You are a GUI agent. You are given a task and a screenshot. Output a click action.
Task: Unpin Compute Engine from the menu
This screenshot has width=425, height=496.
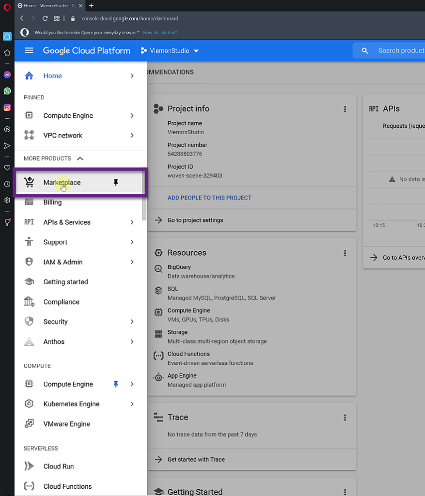click(116, 384)
